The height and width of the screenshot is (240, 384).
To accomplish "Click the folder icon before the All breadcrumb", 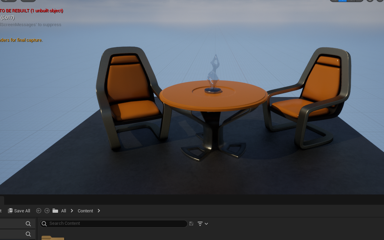I will 55,211.
